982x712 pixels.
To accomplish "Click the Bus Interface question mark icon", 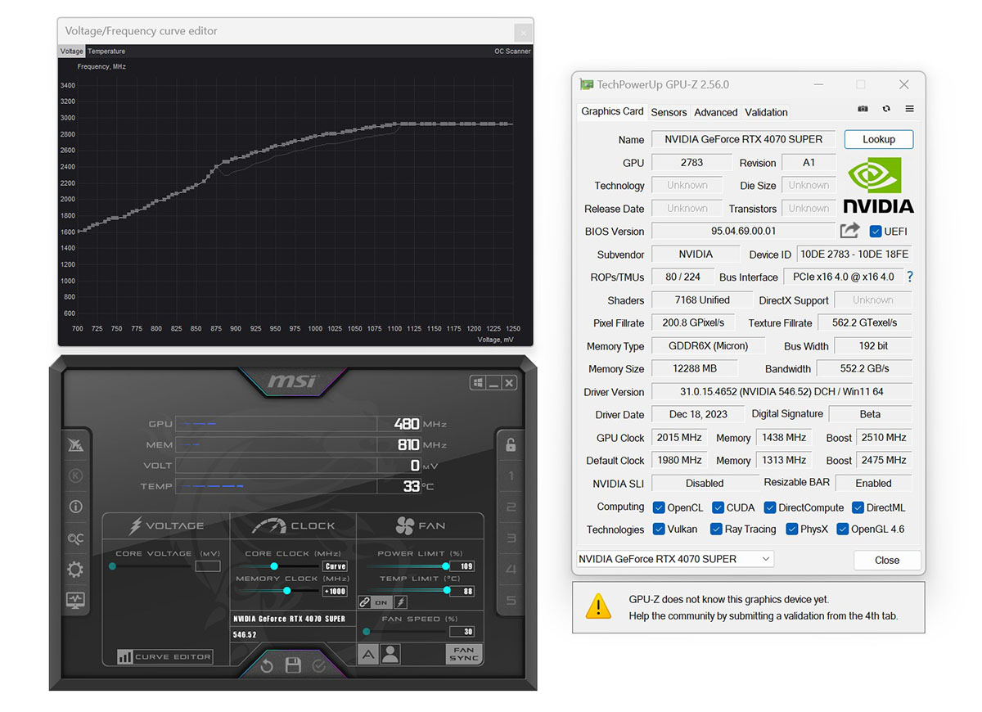I will [x=909, y=277].
